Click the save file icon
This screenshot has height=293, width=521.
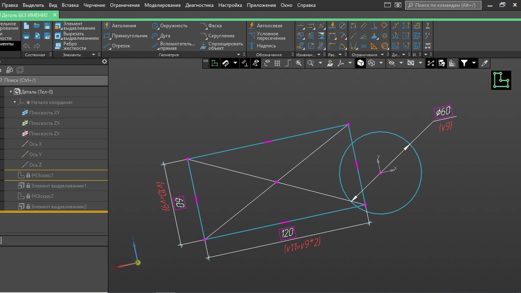click(47, 26)
